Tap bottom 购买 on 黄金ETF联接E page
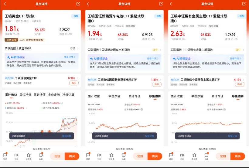The image size is (249, 168). click(72, 156)
